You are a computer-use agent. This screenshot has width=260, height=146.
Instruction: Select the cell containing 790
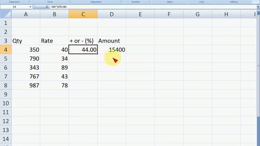coord(26,58)
